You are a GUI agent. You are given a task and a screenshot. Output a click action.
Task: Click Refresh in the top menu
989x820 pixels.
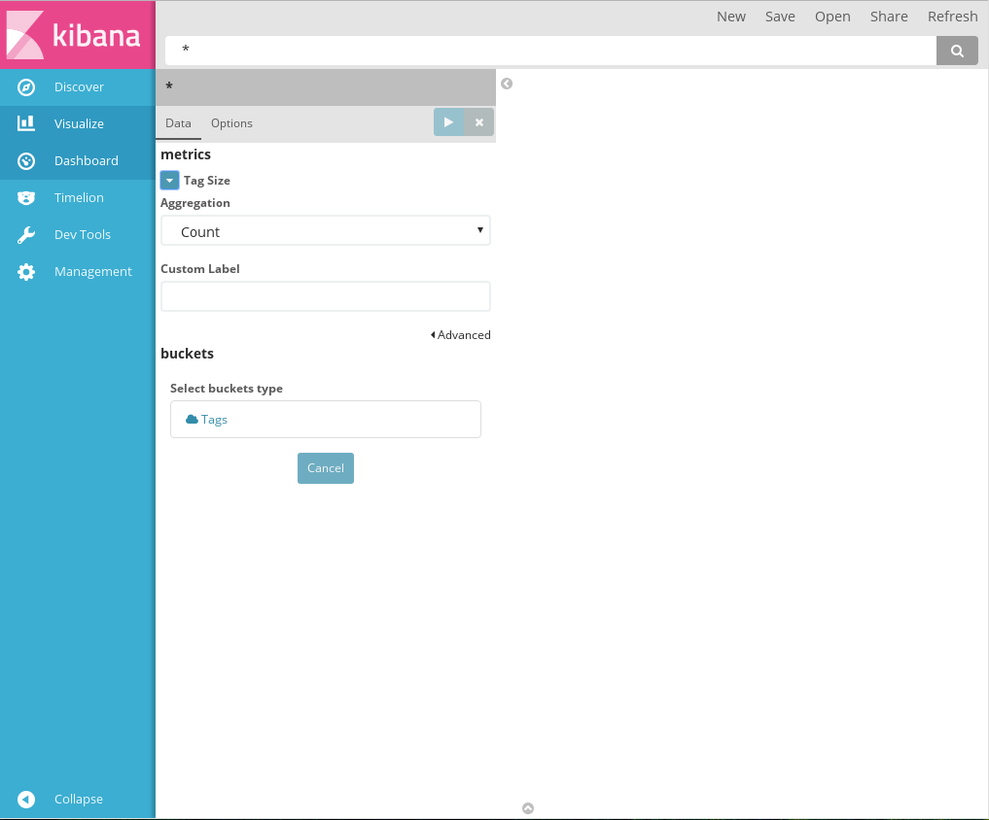point(952,17)
